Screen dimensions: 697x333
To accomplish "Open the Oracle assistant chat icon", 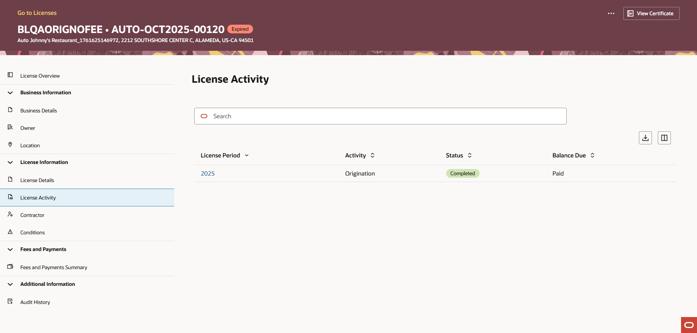I will click(x=688, y=325).
